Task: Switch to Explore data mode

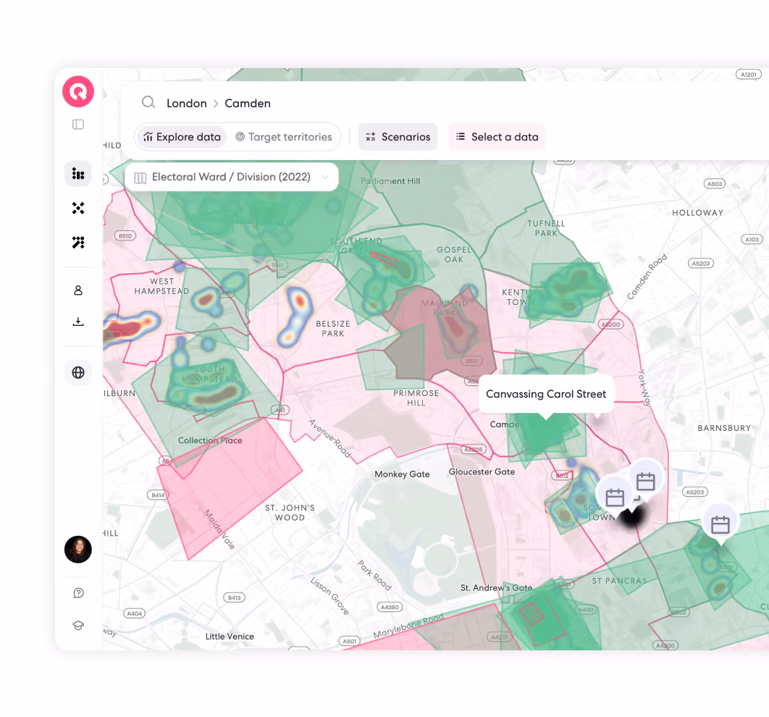Action: (182, 137)
